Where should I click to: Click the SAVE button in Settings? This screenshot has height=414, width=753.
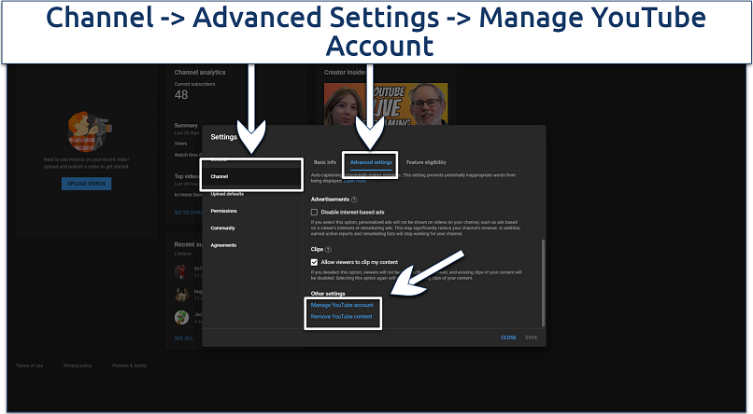[532, 338]
